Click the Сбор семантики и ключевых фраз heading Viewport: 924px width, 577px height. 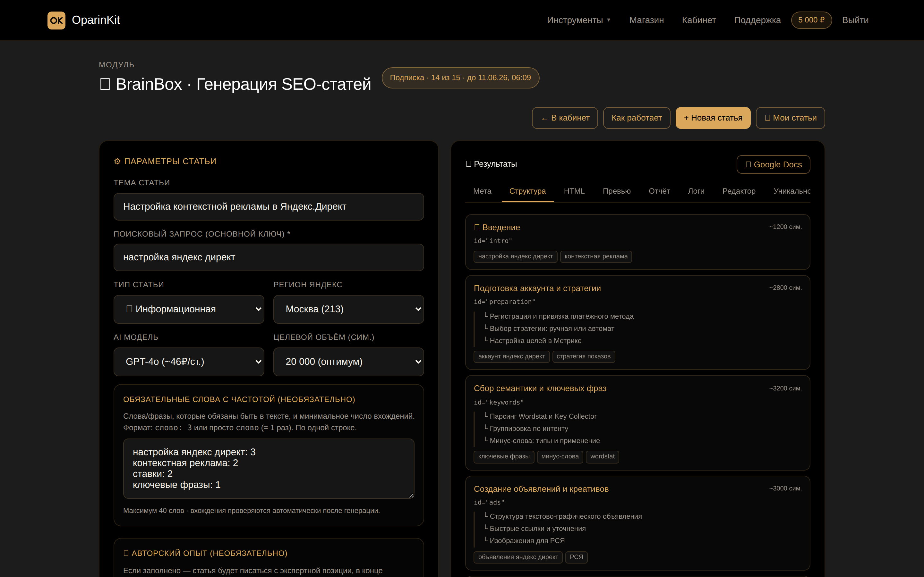click(540, 389)
